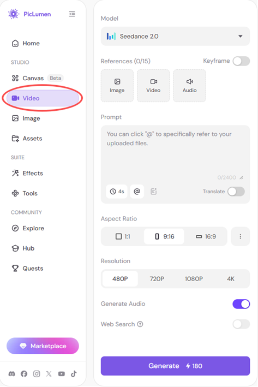Click the YouTube icon in footer

pos(62,374)
